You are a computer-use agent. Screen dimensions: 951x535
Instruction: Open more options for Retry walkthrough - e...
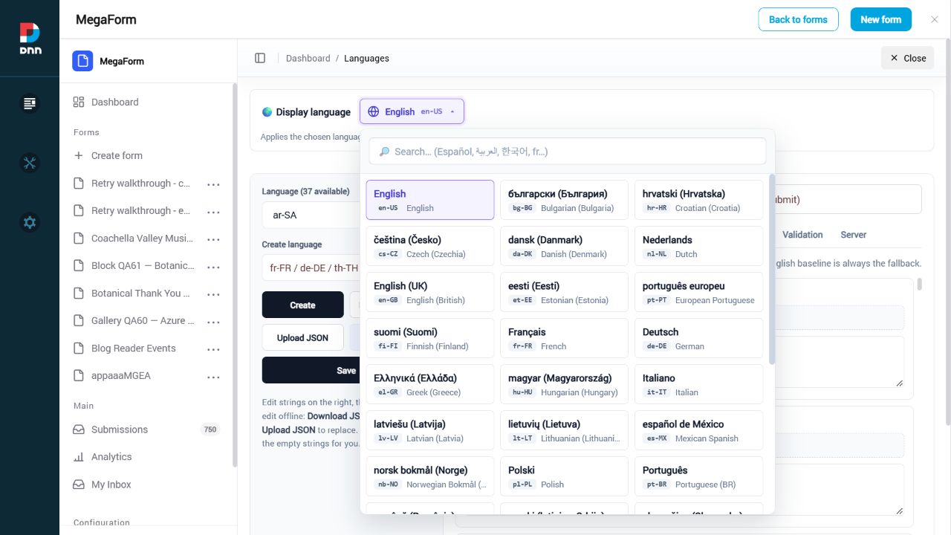(x=213, y=212)
